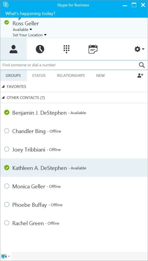This screenshot has height=261, width=148.
Task: Minimize the Skype for Business window
Action: [125, 5]
